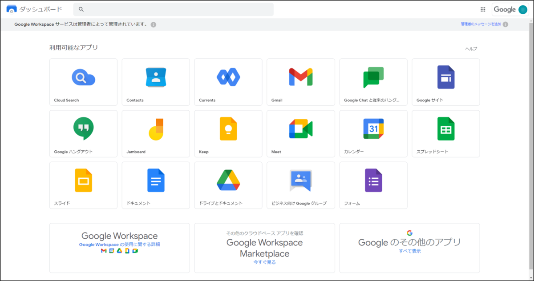Open the Google Chat green bubbles icon
Screen dimensions: 534x281
coord(373,77)
